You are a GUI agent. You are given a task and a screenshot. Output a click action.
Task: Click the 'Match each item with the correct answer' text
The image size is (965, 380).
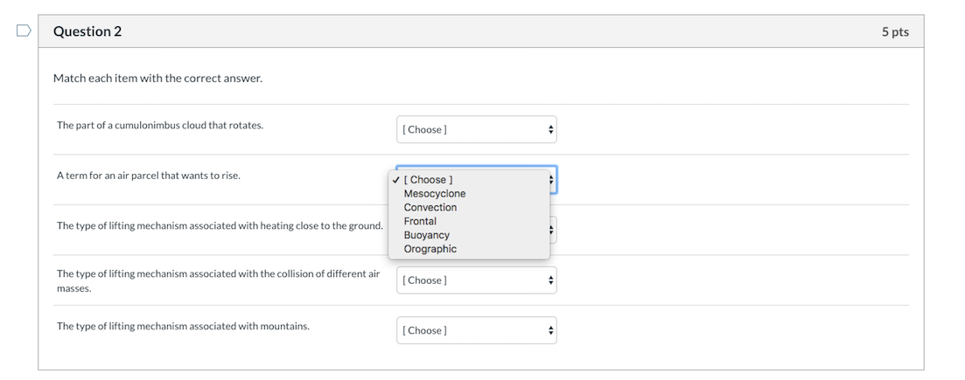point(157,79)
